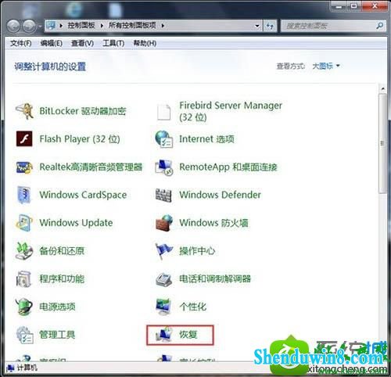Viewport: 391px width, 377px height.
Task: Open Internet 选项 text link
Action: click(x=206, y=139)
